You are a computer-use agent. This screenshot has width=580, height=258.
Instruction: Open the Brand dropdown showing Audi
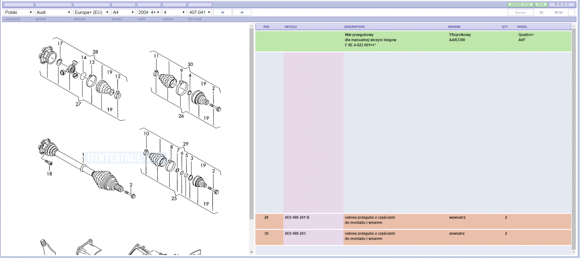pyautogui.click(x=53, y=12)
